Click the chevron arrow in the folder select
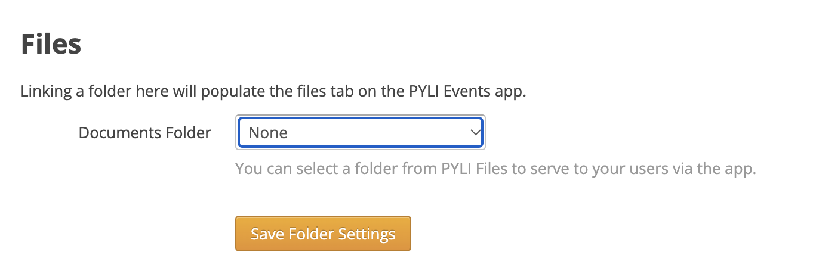This screenshot has height=280, width=813. tap(475, 132)
